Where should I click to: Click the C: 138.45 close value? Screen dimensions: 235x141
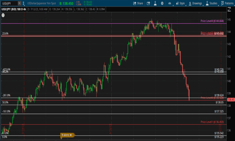90,9
